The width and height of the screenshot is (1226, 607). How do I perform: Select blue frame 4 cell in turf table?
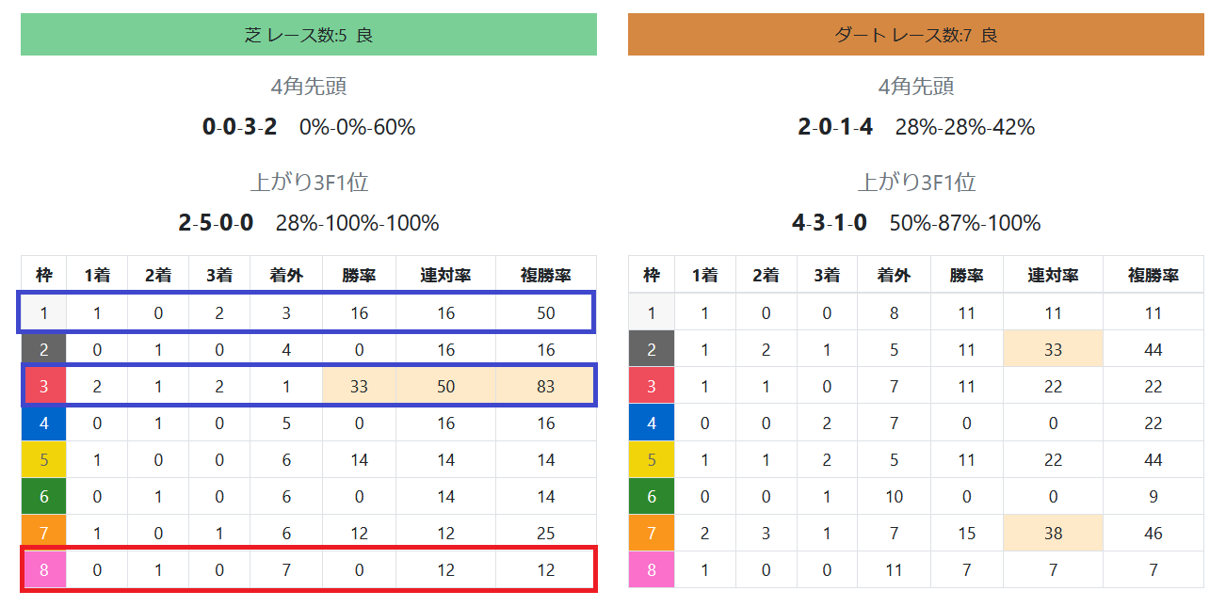coord(44,423)
